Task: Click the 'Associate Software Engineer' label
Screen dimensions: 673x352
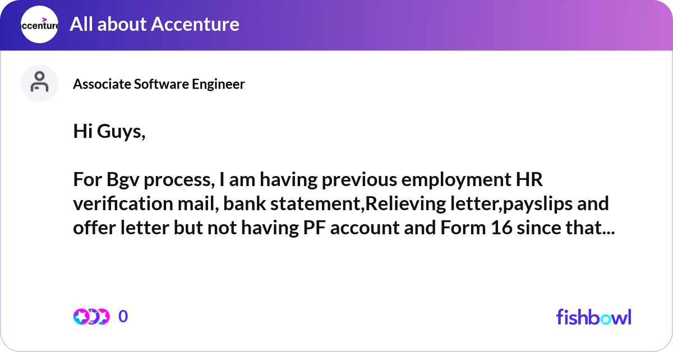Action: [159, 84]
